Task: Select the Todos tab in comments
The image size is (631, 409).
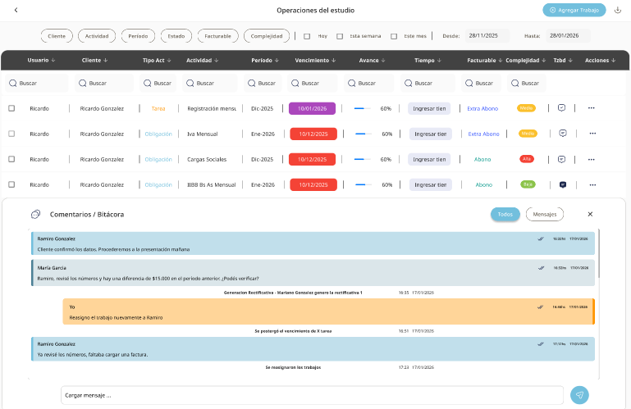Action: tap(505, 214)
